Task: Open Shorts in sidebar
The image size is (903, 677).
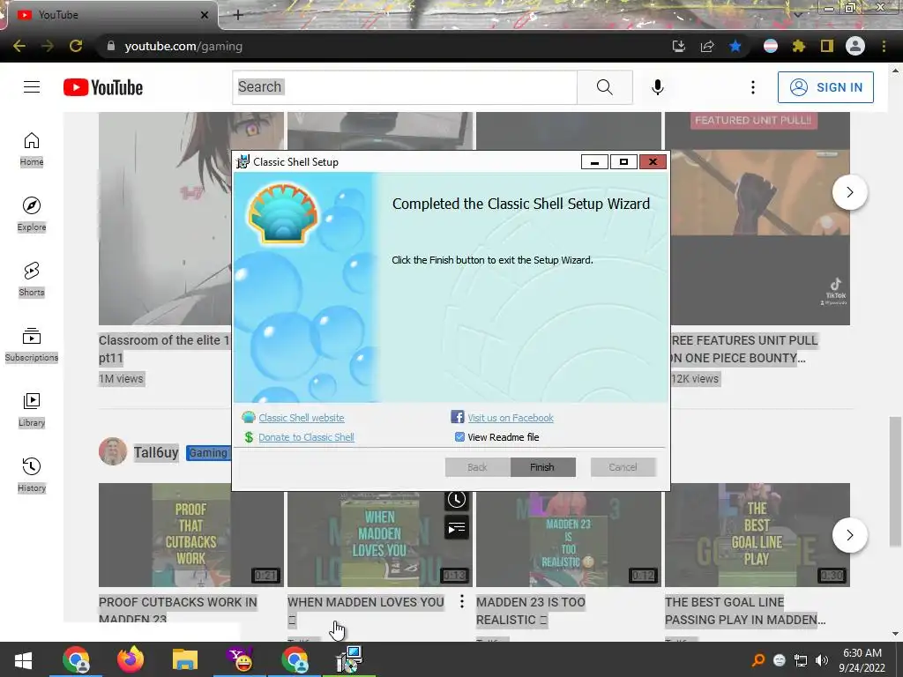Action: 32,279
